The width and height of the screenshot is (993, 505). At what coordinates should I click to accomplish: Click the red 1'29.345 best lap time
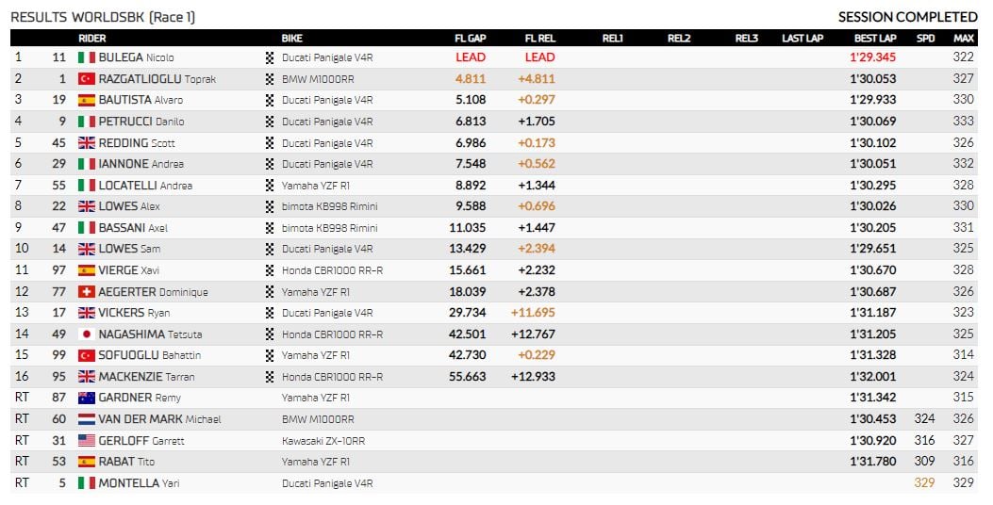873,57
